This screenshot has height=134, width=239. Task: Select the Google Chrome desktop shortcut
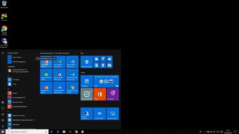4,31
